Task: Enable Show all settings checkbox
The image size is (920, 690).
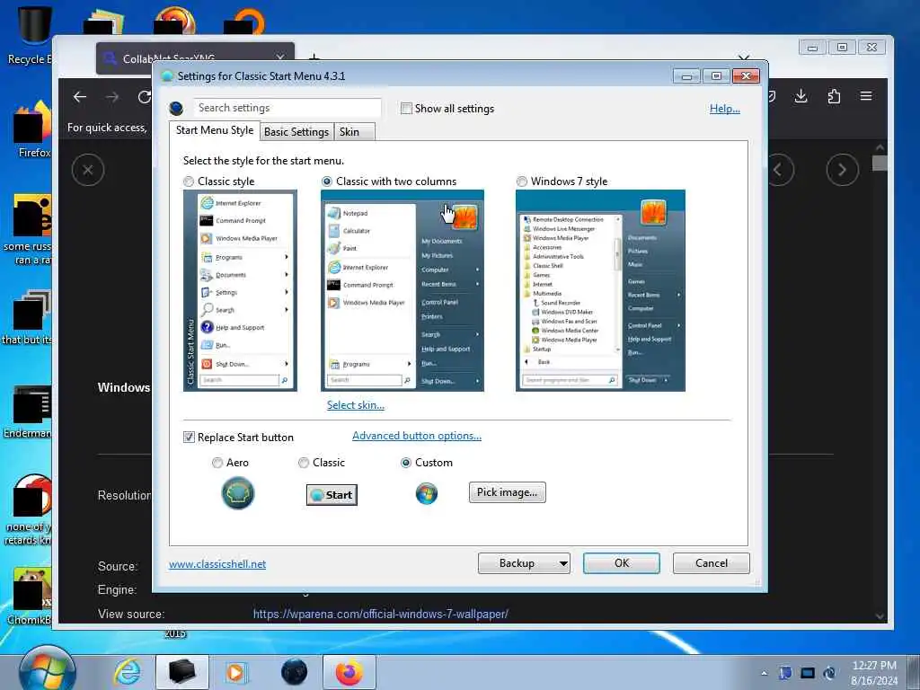Action: pyautogui.click(x=406, y=109)
